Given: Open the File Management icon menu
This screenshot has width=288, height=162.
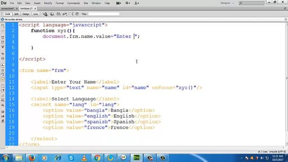Looking at the screenshot, I should [x=58, y=14].
